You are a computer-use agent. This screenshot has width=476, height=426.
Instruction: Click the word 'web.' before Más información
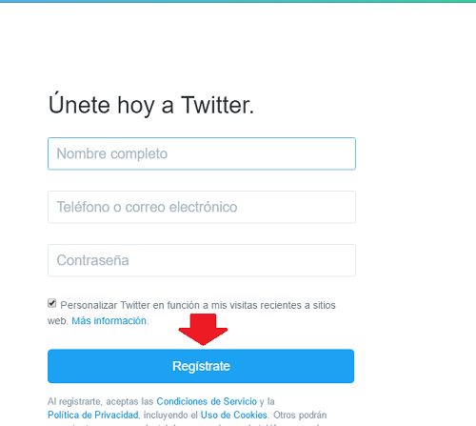click(x=58, y=321)
